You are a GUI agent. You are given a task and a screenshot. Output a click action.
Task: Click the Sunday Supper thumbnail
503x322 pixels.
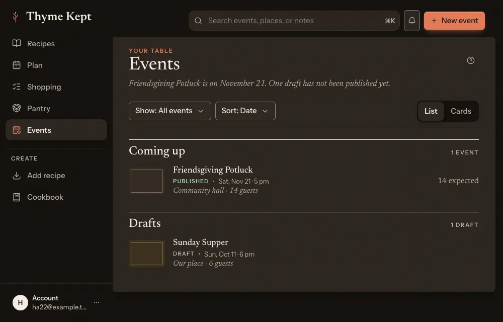pos(147,254)
